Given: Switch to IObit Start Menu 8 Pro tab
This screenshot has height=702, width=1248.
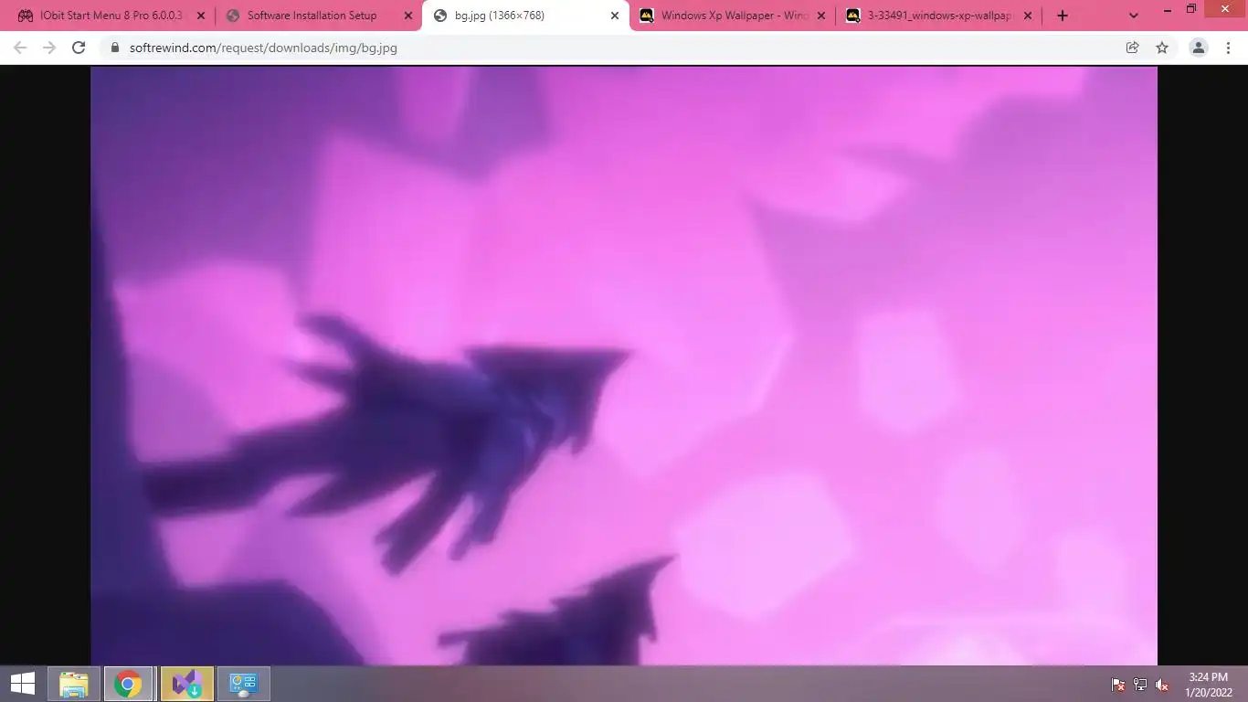Looking at the screenshot, I should tap(111, 16).
